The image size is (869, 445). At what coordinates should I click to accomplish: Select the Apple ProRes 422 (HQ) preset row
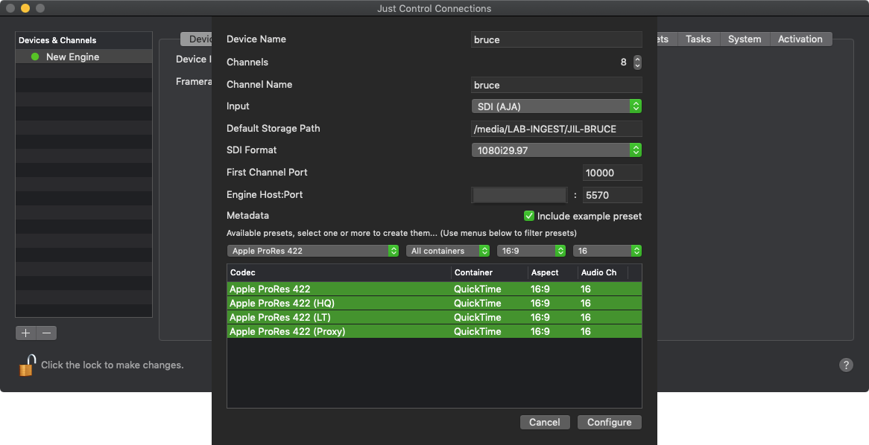click(x=434, y=304)
